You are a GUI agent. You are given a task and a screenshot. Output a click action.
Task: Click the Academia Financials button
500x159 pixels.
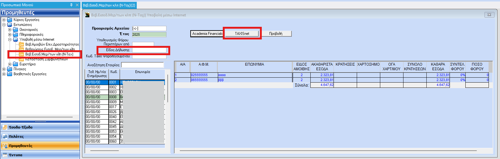coord(207,34)
